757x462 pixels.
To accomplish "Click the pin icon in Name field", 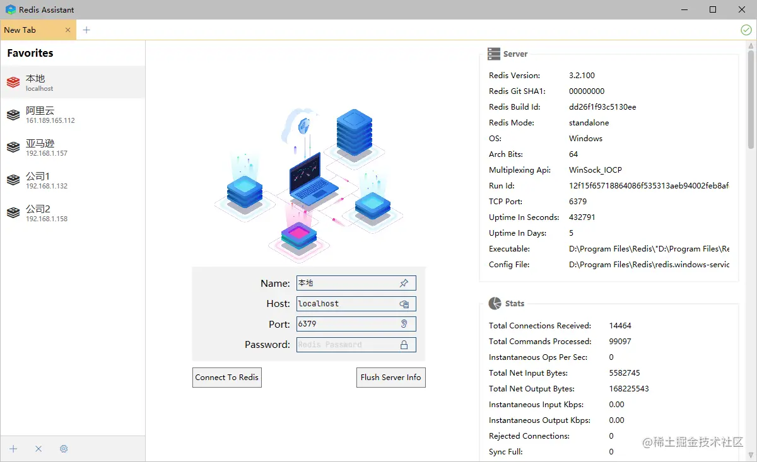I will (x=404, y=284).
